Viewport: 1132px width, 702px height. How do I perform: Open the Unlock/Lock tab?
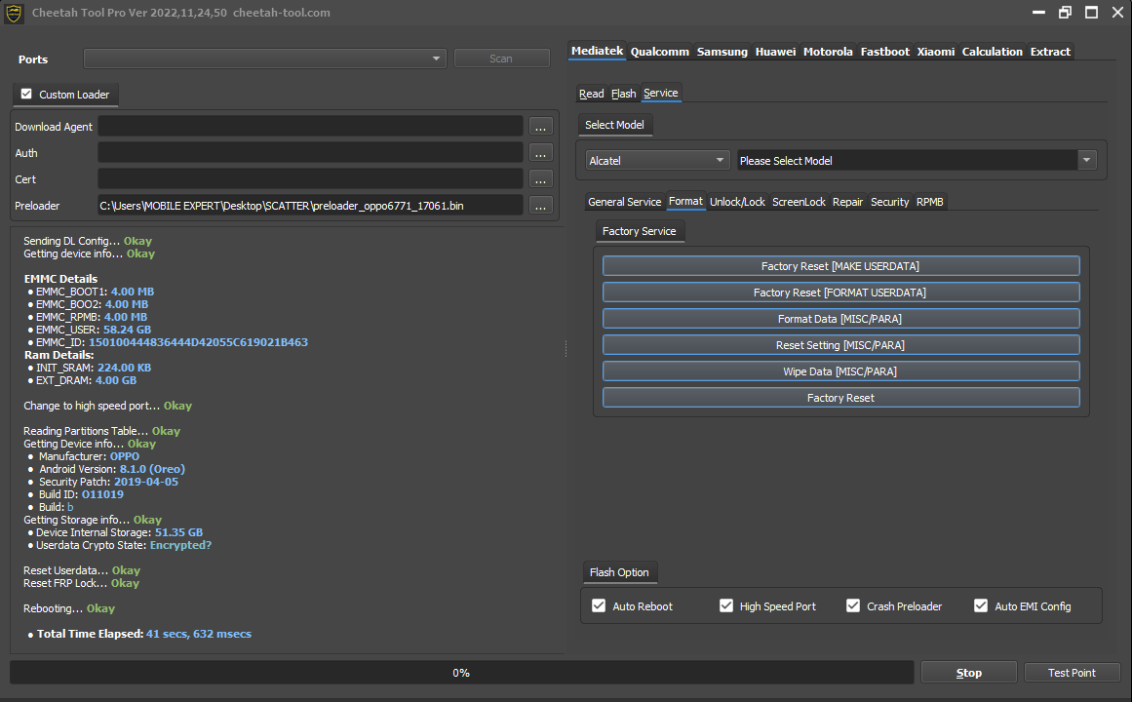click(x=737, y=202)
